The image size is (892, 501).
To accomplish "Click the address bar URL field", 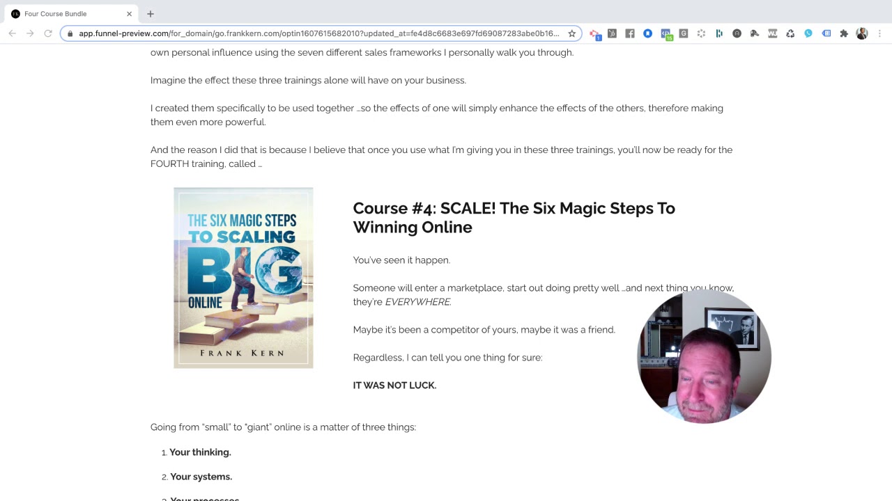I will coord(318,33).
